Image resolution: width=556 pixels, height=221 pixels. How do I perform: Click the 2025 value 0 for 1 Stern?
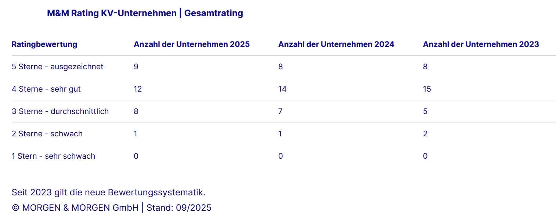coord(136,156)
